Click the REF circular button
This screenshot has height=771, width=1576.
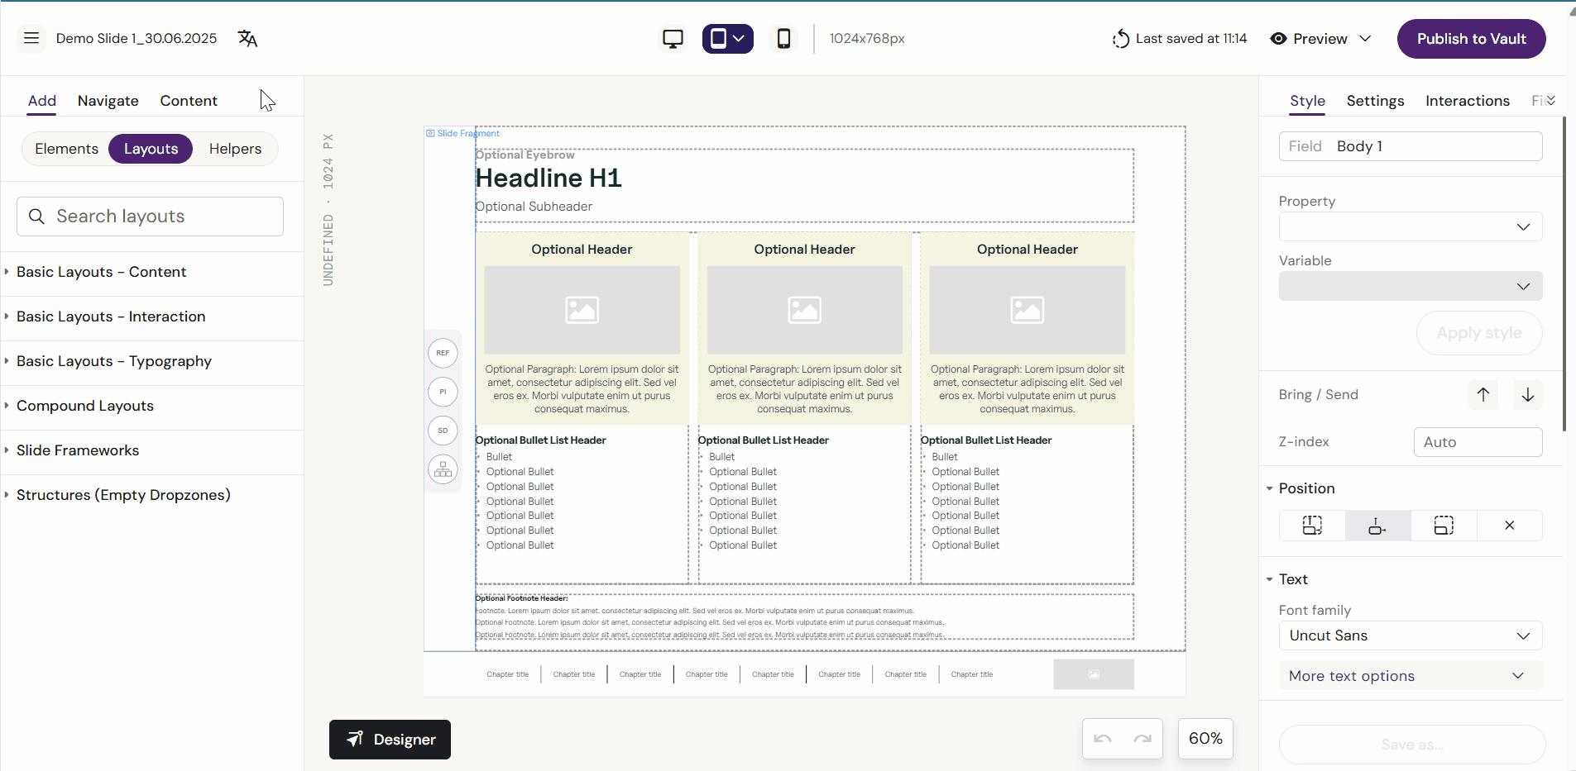[443, 353]
